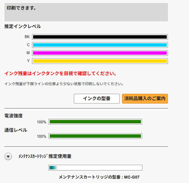Select the cyan ink level bar

point(100,45)
